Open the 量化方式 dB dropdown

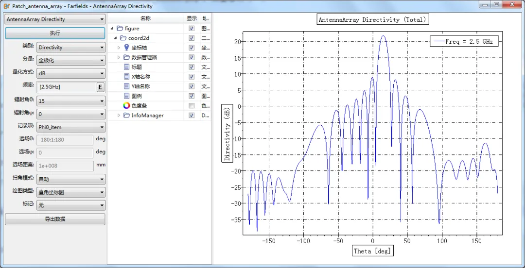pos(70,73)
